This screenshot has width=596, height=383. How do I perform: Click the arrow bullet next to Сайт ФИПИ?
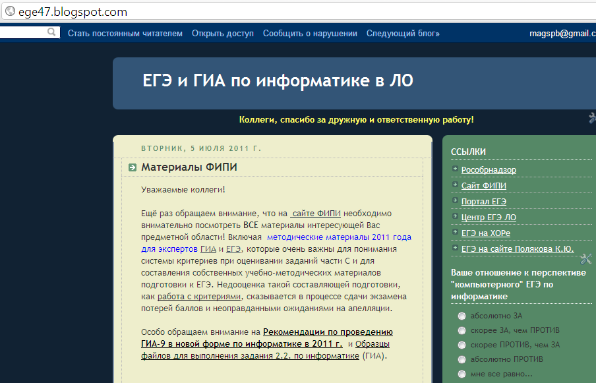pos(455,185)
